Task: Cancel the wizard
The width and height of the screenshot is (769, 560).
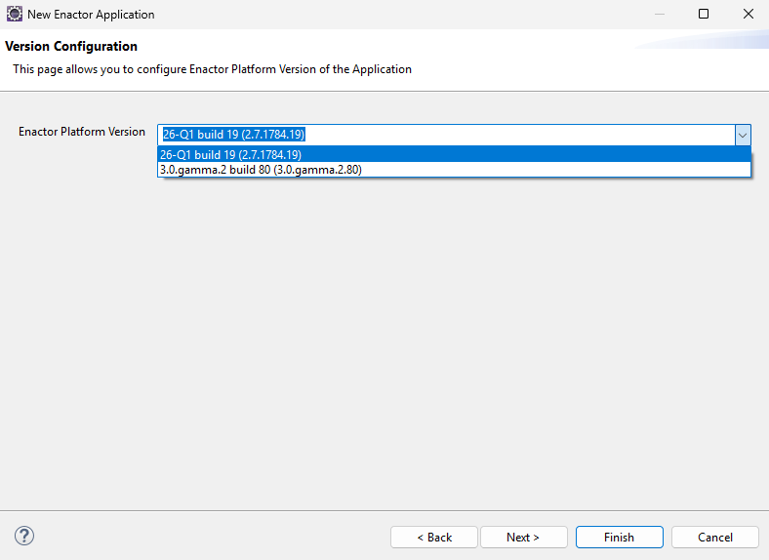Action: coord(715,538)
